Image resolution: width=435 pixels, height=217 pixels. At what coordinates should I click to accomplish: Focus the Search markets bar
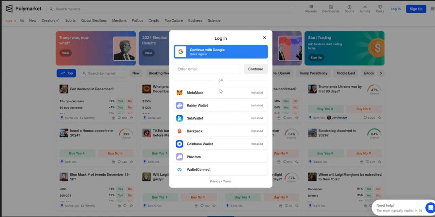click(x=172, y=9)
